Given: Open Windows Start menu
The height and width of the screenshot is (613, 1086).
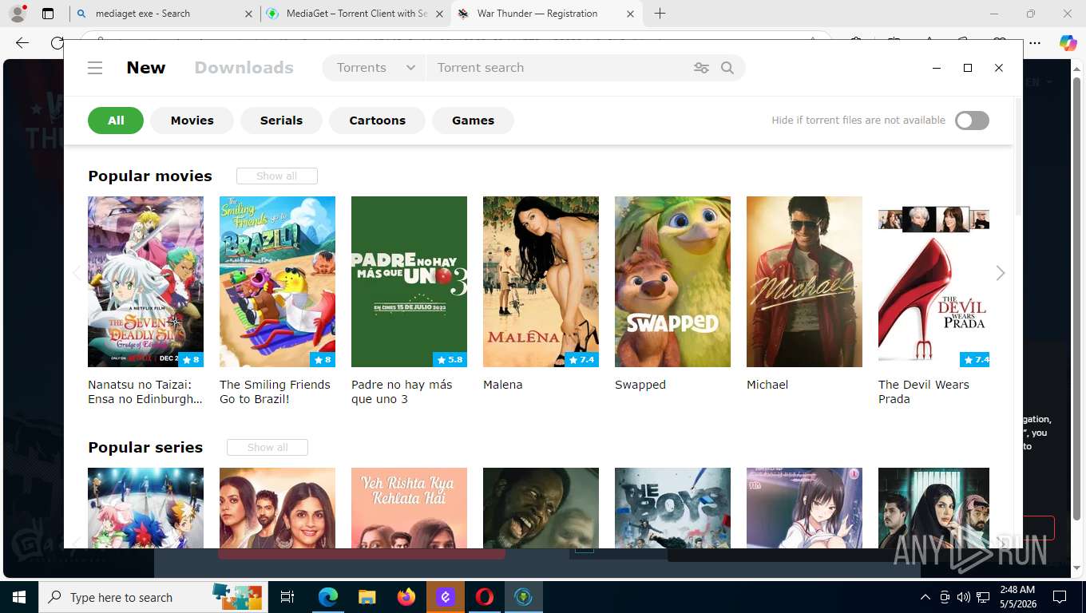Looking at the screenshot, I should point(19,597).
